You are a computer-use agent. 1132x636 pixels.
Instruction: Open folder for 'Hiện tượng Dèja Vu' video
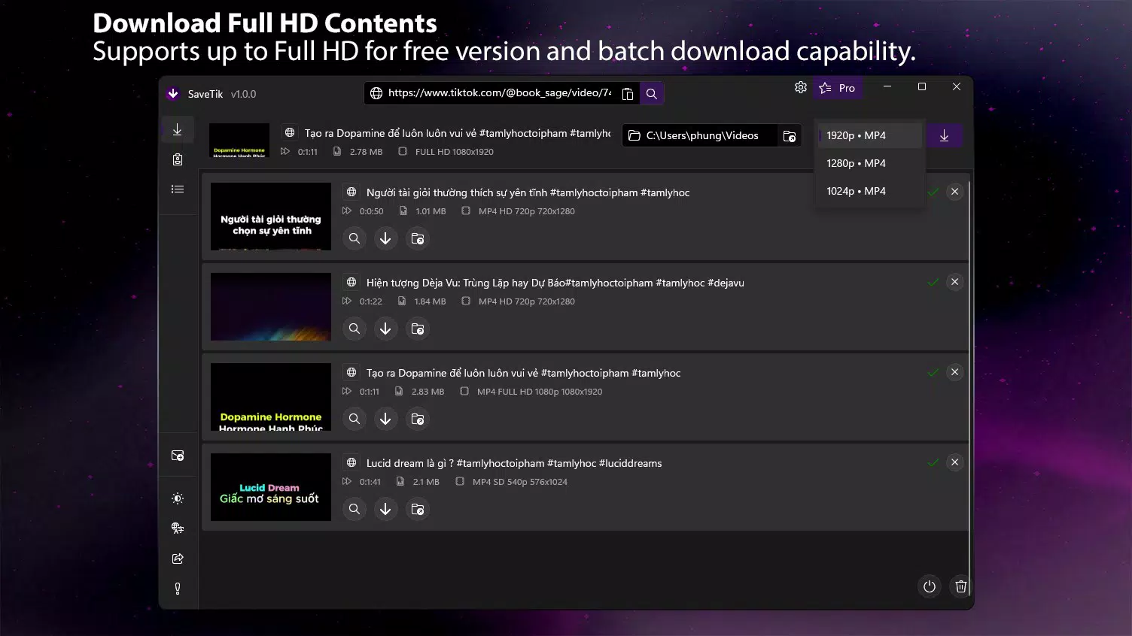[417, 329]
